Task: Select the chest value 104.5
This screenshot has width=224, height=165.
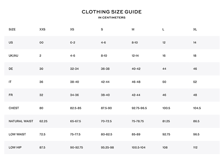Action: [x=197, y=108]
